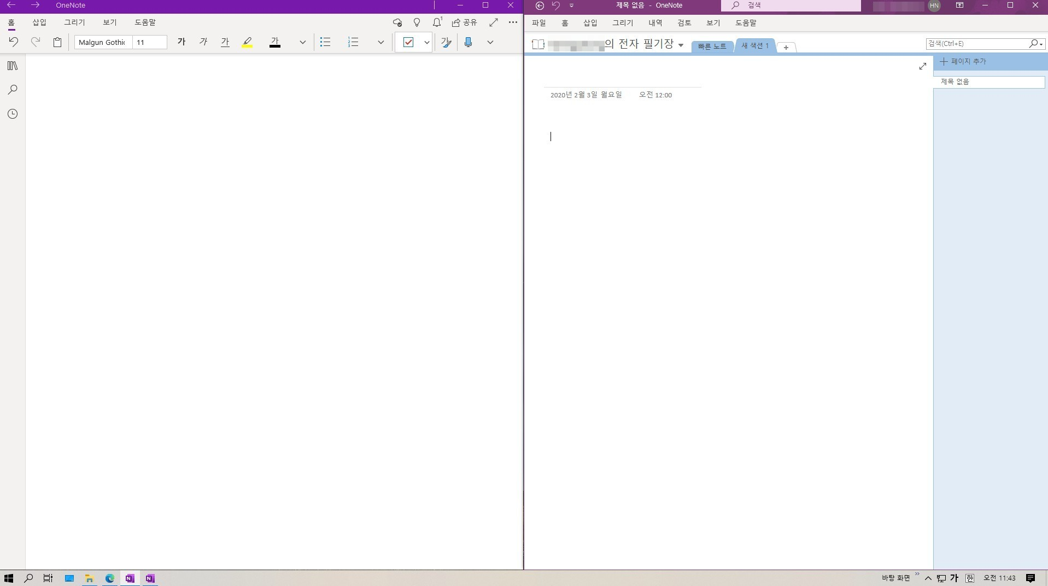
Task: Open the 삽입 tab in left OneNote
Action: point(39,22)
